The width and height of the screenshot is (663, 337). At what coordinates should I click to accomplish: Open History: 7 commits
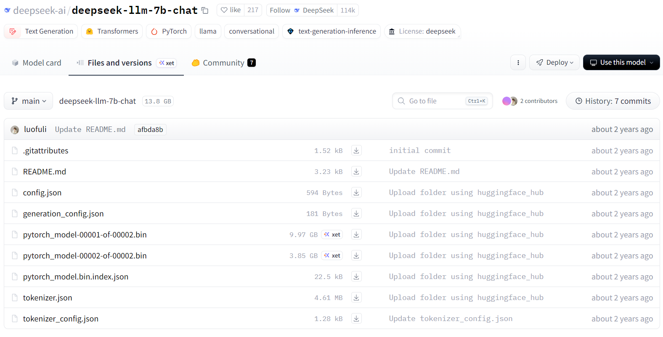point(613,101)
